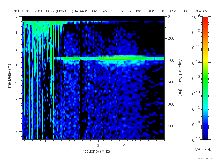This screenshot has width=219, height=164.
Task: Click the date 2010-03-27 (Day 086) text
Action: 54,11
